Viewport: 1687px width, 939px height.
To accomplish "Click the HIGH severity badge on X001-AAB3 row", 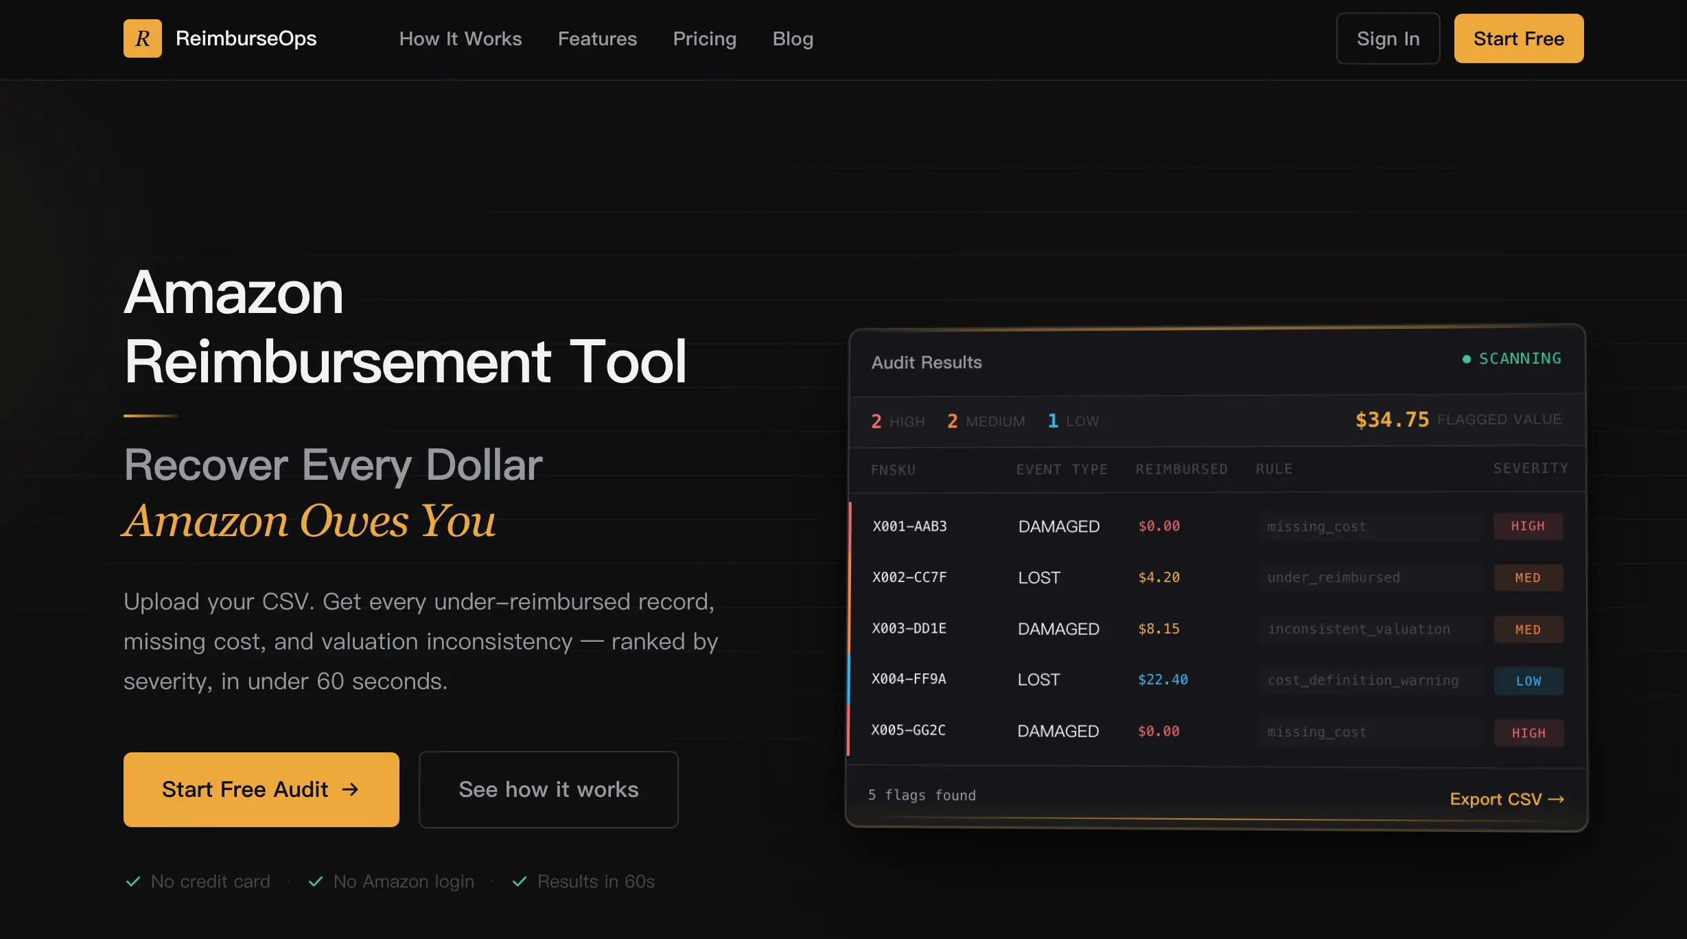I will pos(1528,526).
